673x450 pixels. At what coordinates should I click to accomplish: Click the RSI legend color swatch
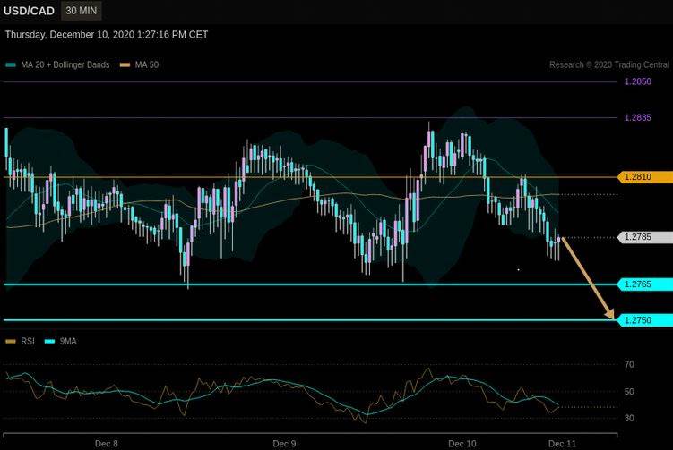[11, 342]
